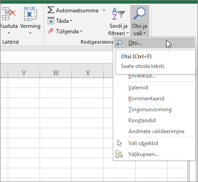Screen dimensions: 198x182
Task: Click the Täida fill down icon
Action: (51, 21)
